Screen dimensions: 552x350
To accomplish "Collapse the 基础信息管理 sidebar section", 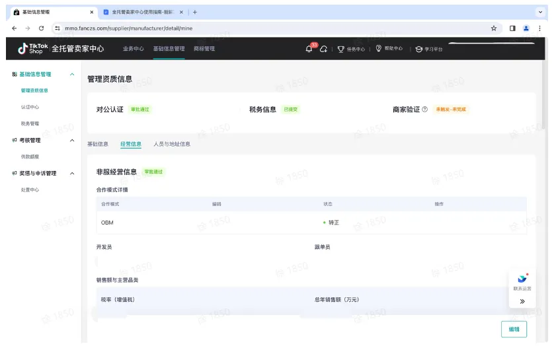I will click(x=72, y=74).
